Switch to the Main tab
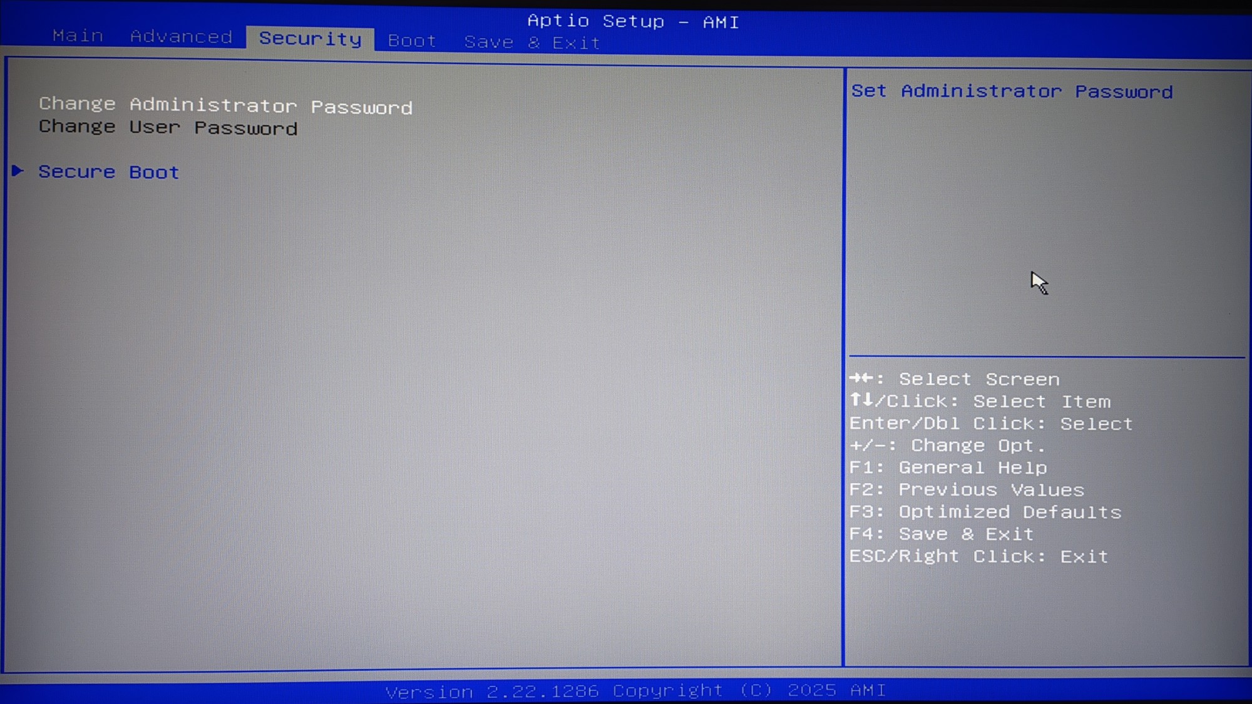This screenshot has width=1252, height=704. coord(78,36)
